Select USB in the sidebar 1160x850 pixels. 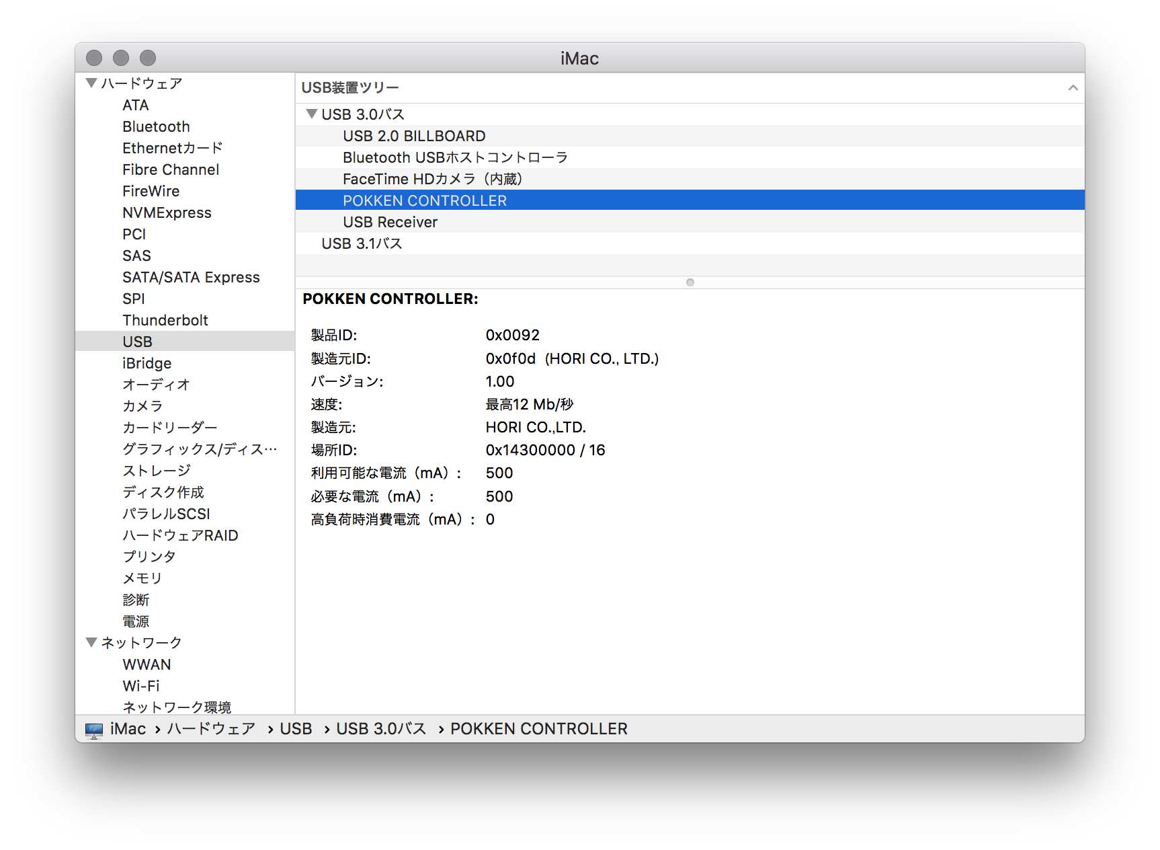click(x=185, y=342)
